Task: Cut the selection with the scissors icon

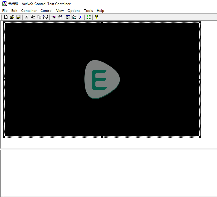Action: coord(26,17)
